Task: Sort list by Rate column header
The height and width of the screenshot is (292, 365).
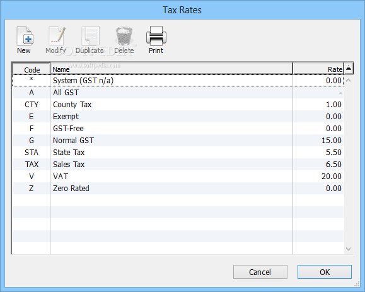Action: (x=318, y=69)
